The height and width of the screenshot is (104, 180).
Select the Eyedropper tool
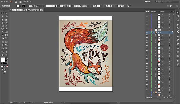point(3,45)
